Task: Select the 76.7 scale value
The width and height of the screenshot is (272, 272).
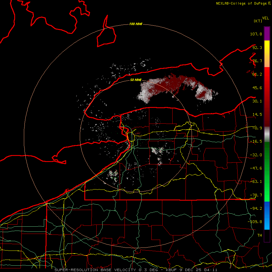Action: point(257,61)
